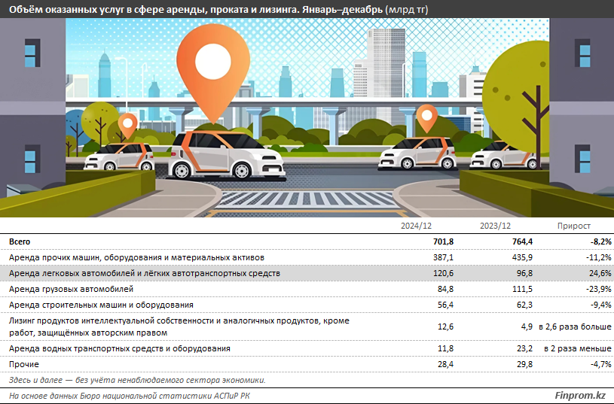614x404 pixels.
Task: Click the 2024/12 column header
Action: click(x=416, y=226)
